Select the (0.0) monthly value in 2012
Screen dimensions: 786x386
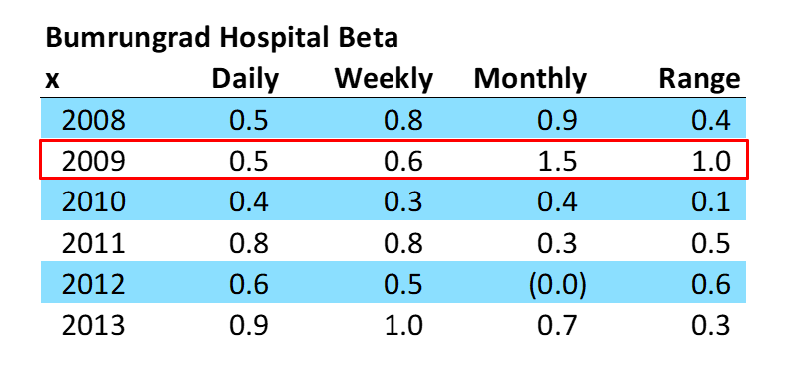[557, 285]
